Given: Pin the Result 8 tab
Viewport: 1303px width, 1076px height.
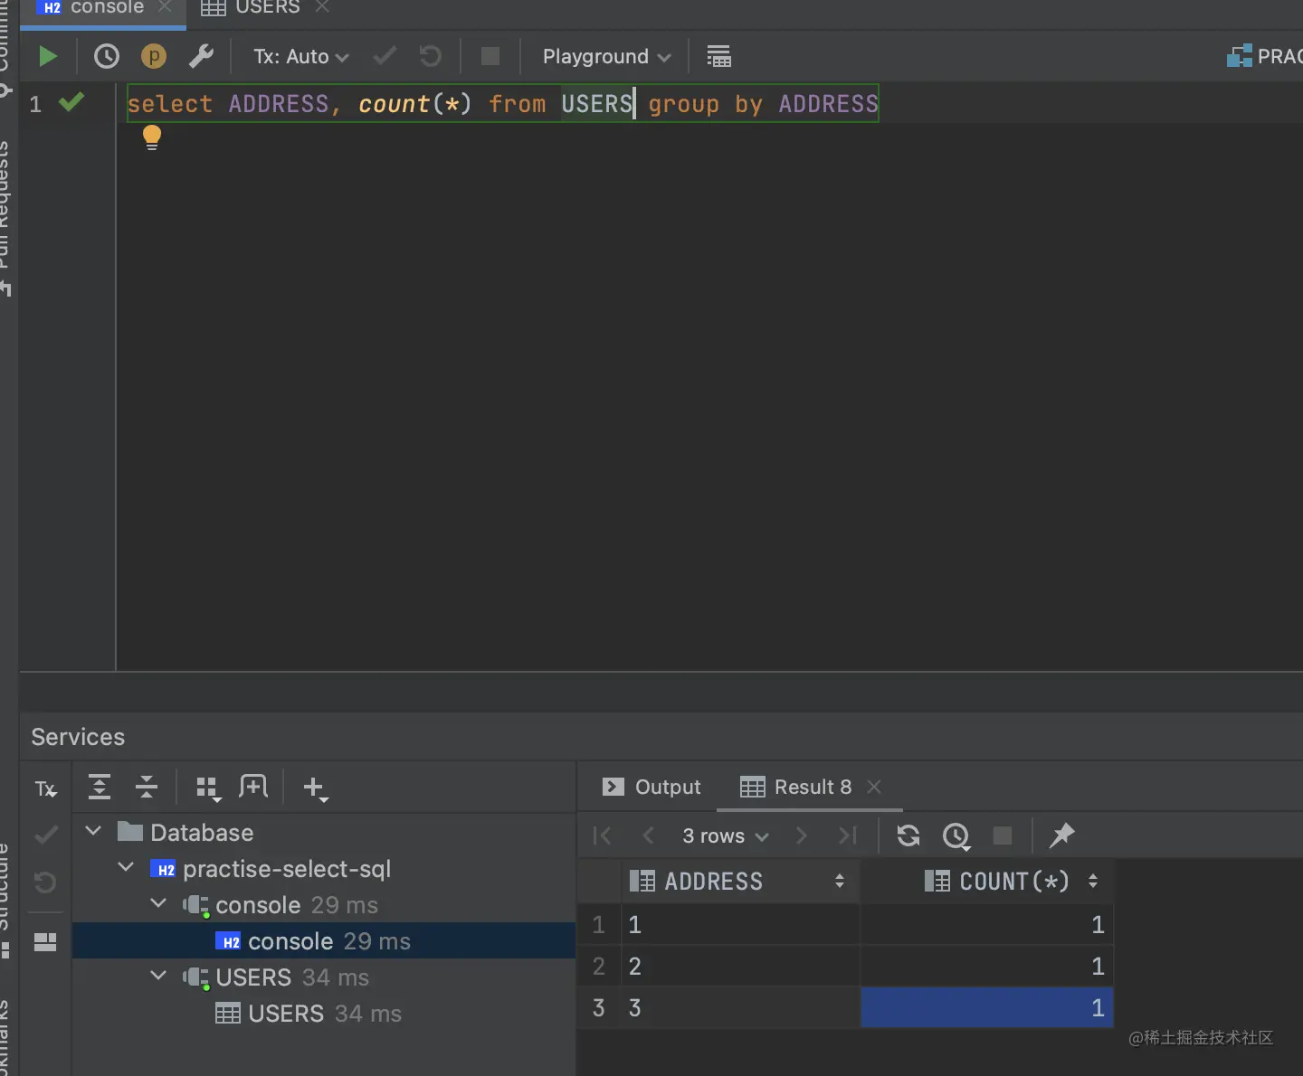Looking at the screenshot, I should coord(1061,835).
